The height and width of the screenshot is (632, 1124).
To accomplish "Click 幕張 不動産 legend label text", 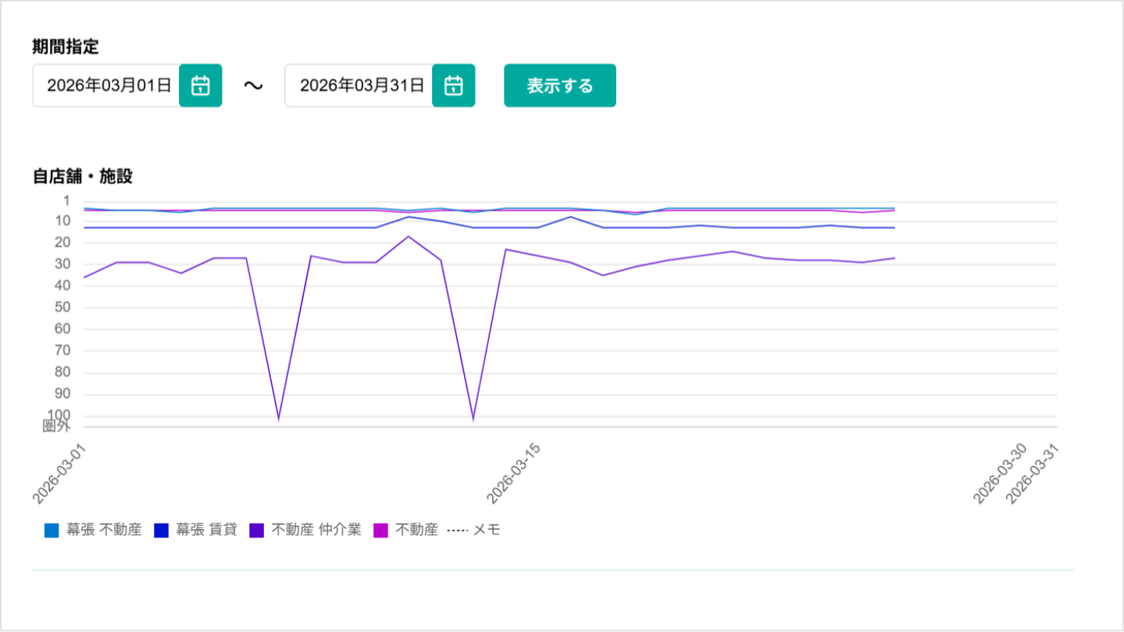I will point(104,531).
